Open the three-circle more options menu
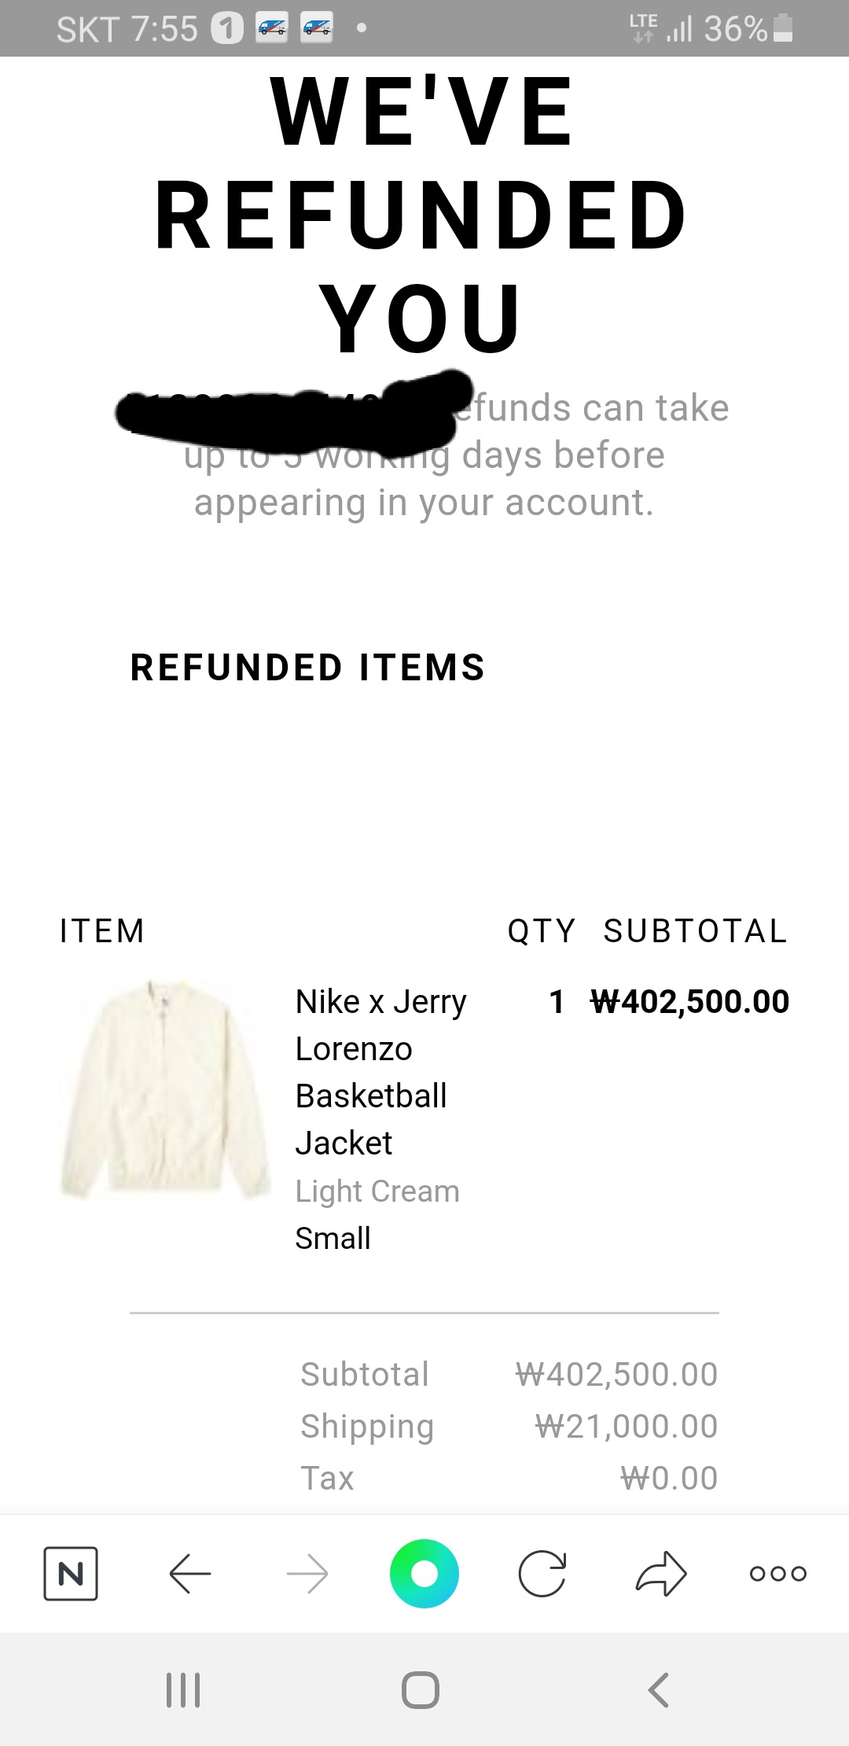Image resolution: width=849 pixels, height=1746 pixels. pos(777,1574)
